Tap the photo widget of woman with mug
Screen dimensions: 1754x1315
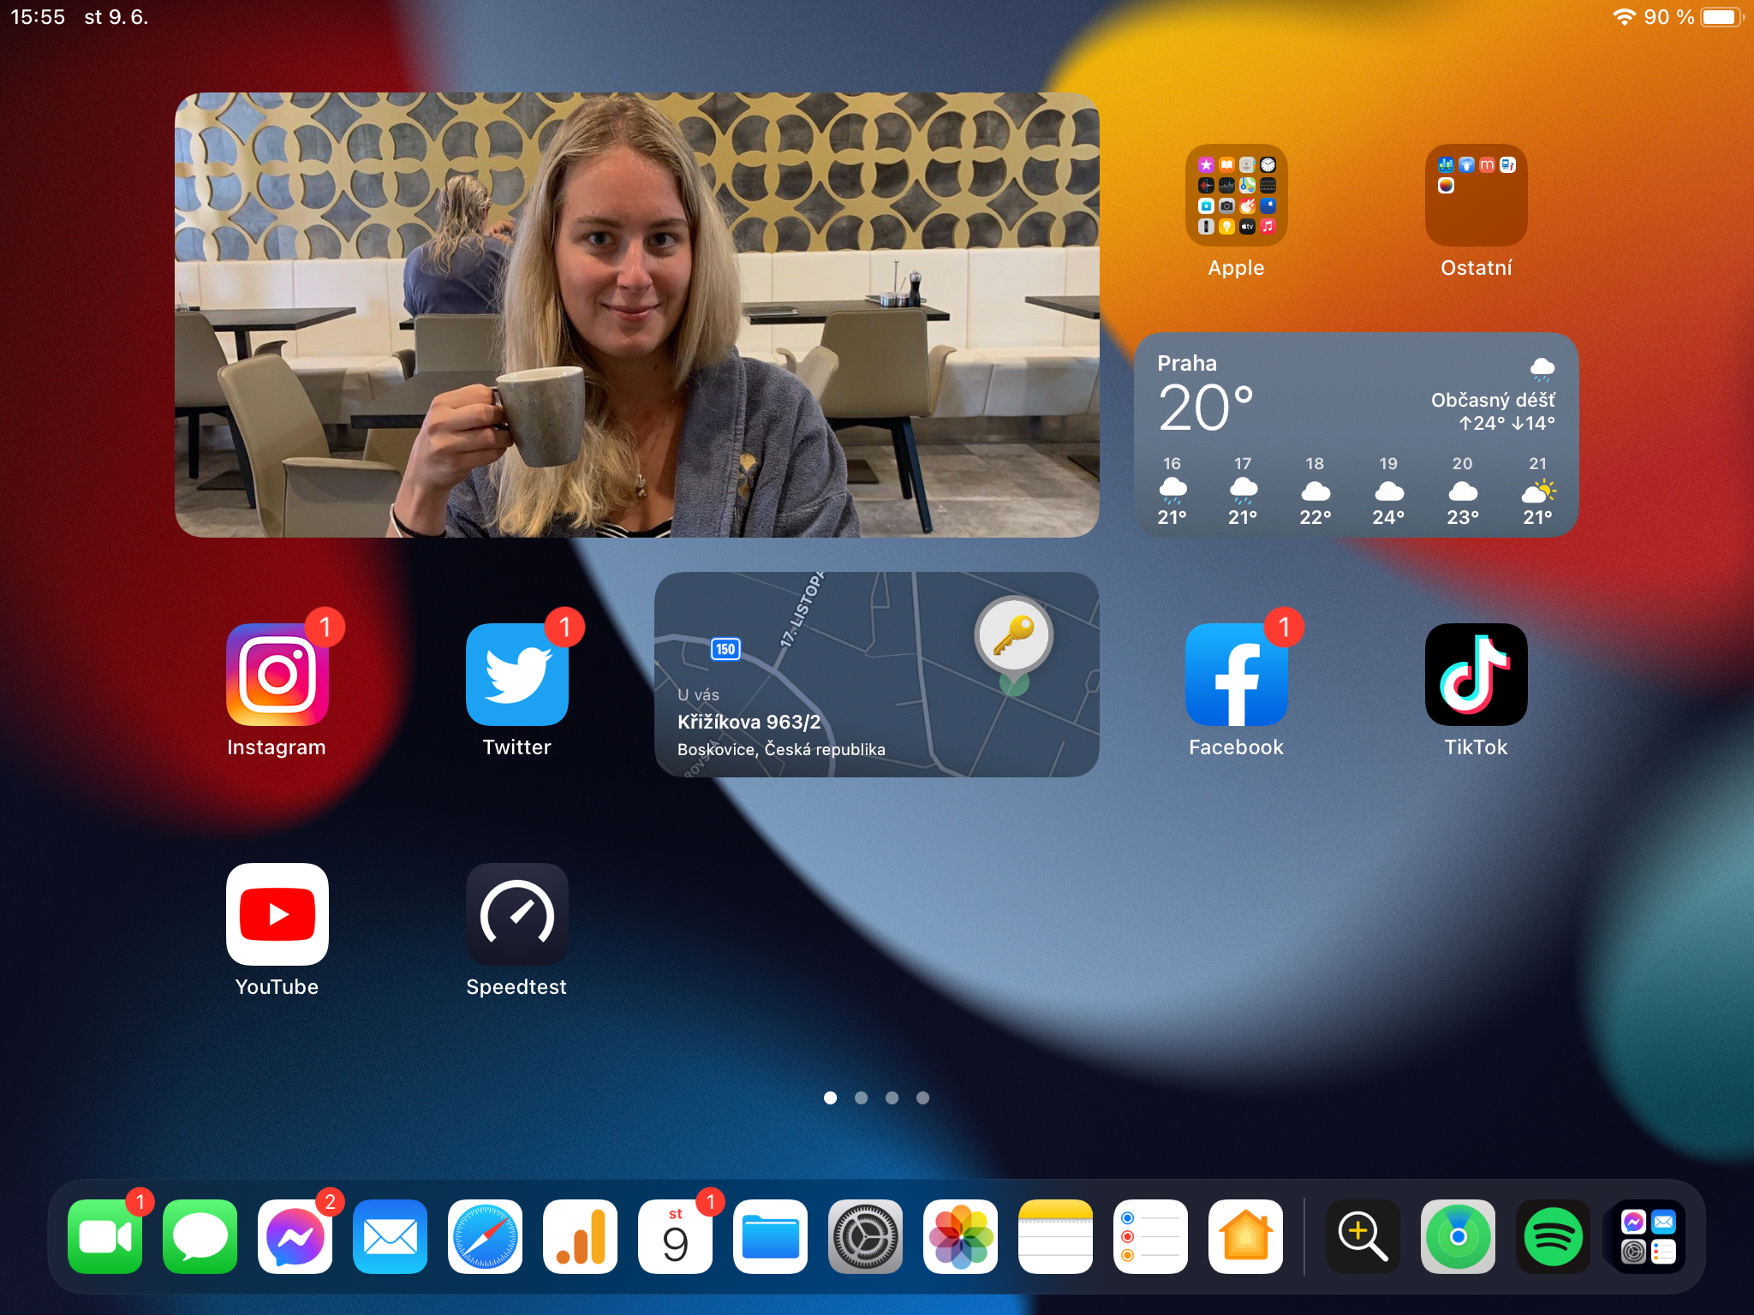(x=636, y=315)
